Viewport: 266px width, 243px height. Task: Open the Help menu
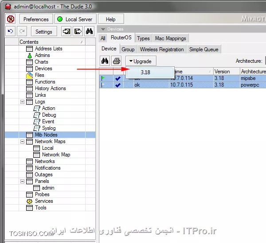click(111, 19)
